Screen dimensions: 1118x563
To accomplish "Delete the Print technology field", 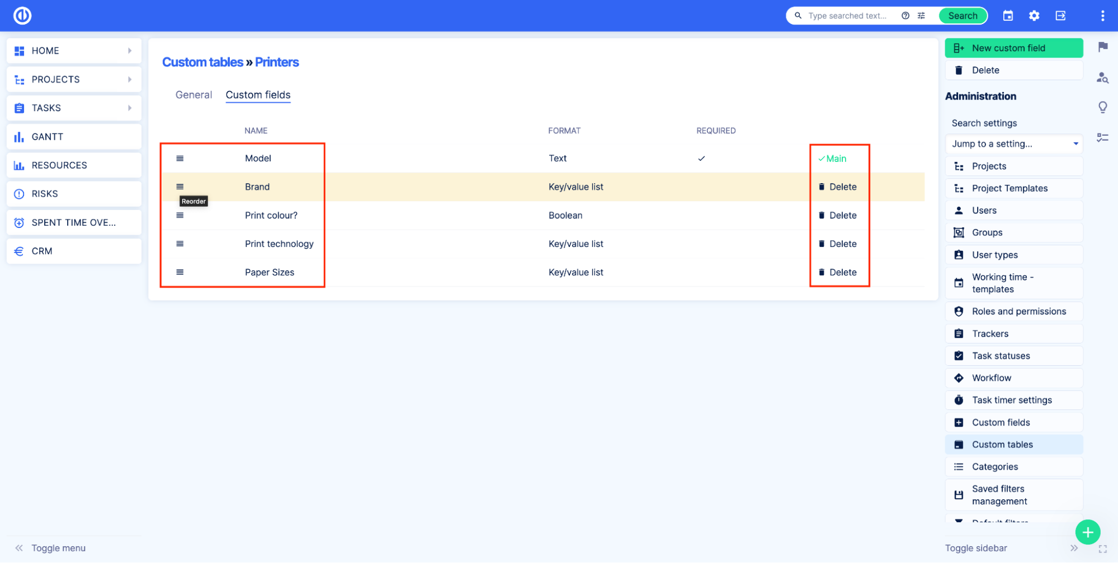I will pos(837,244).
